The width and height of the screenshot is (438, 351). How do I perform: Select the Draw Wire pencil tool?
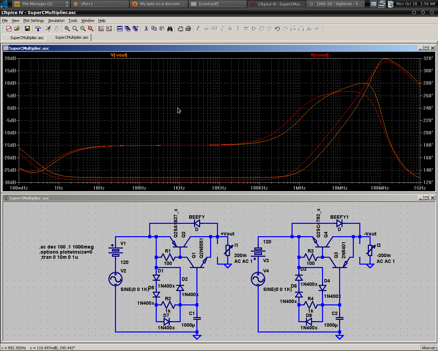click(x=199, y=29)
